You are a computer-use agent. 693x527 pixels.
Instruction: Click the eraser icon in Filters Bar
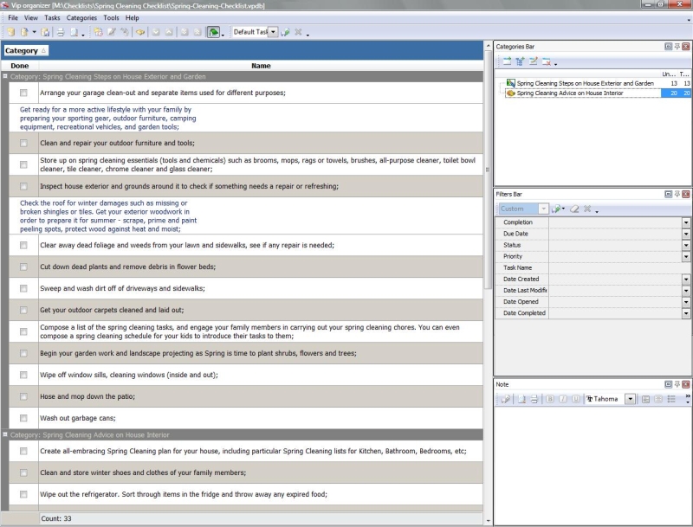click(x=573, y=209)
